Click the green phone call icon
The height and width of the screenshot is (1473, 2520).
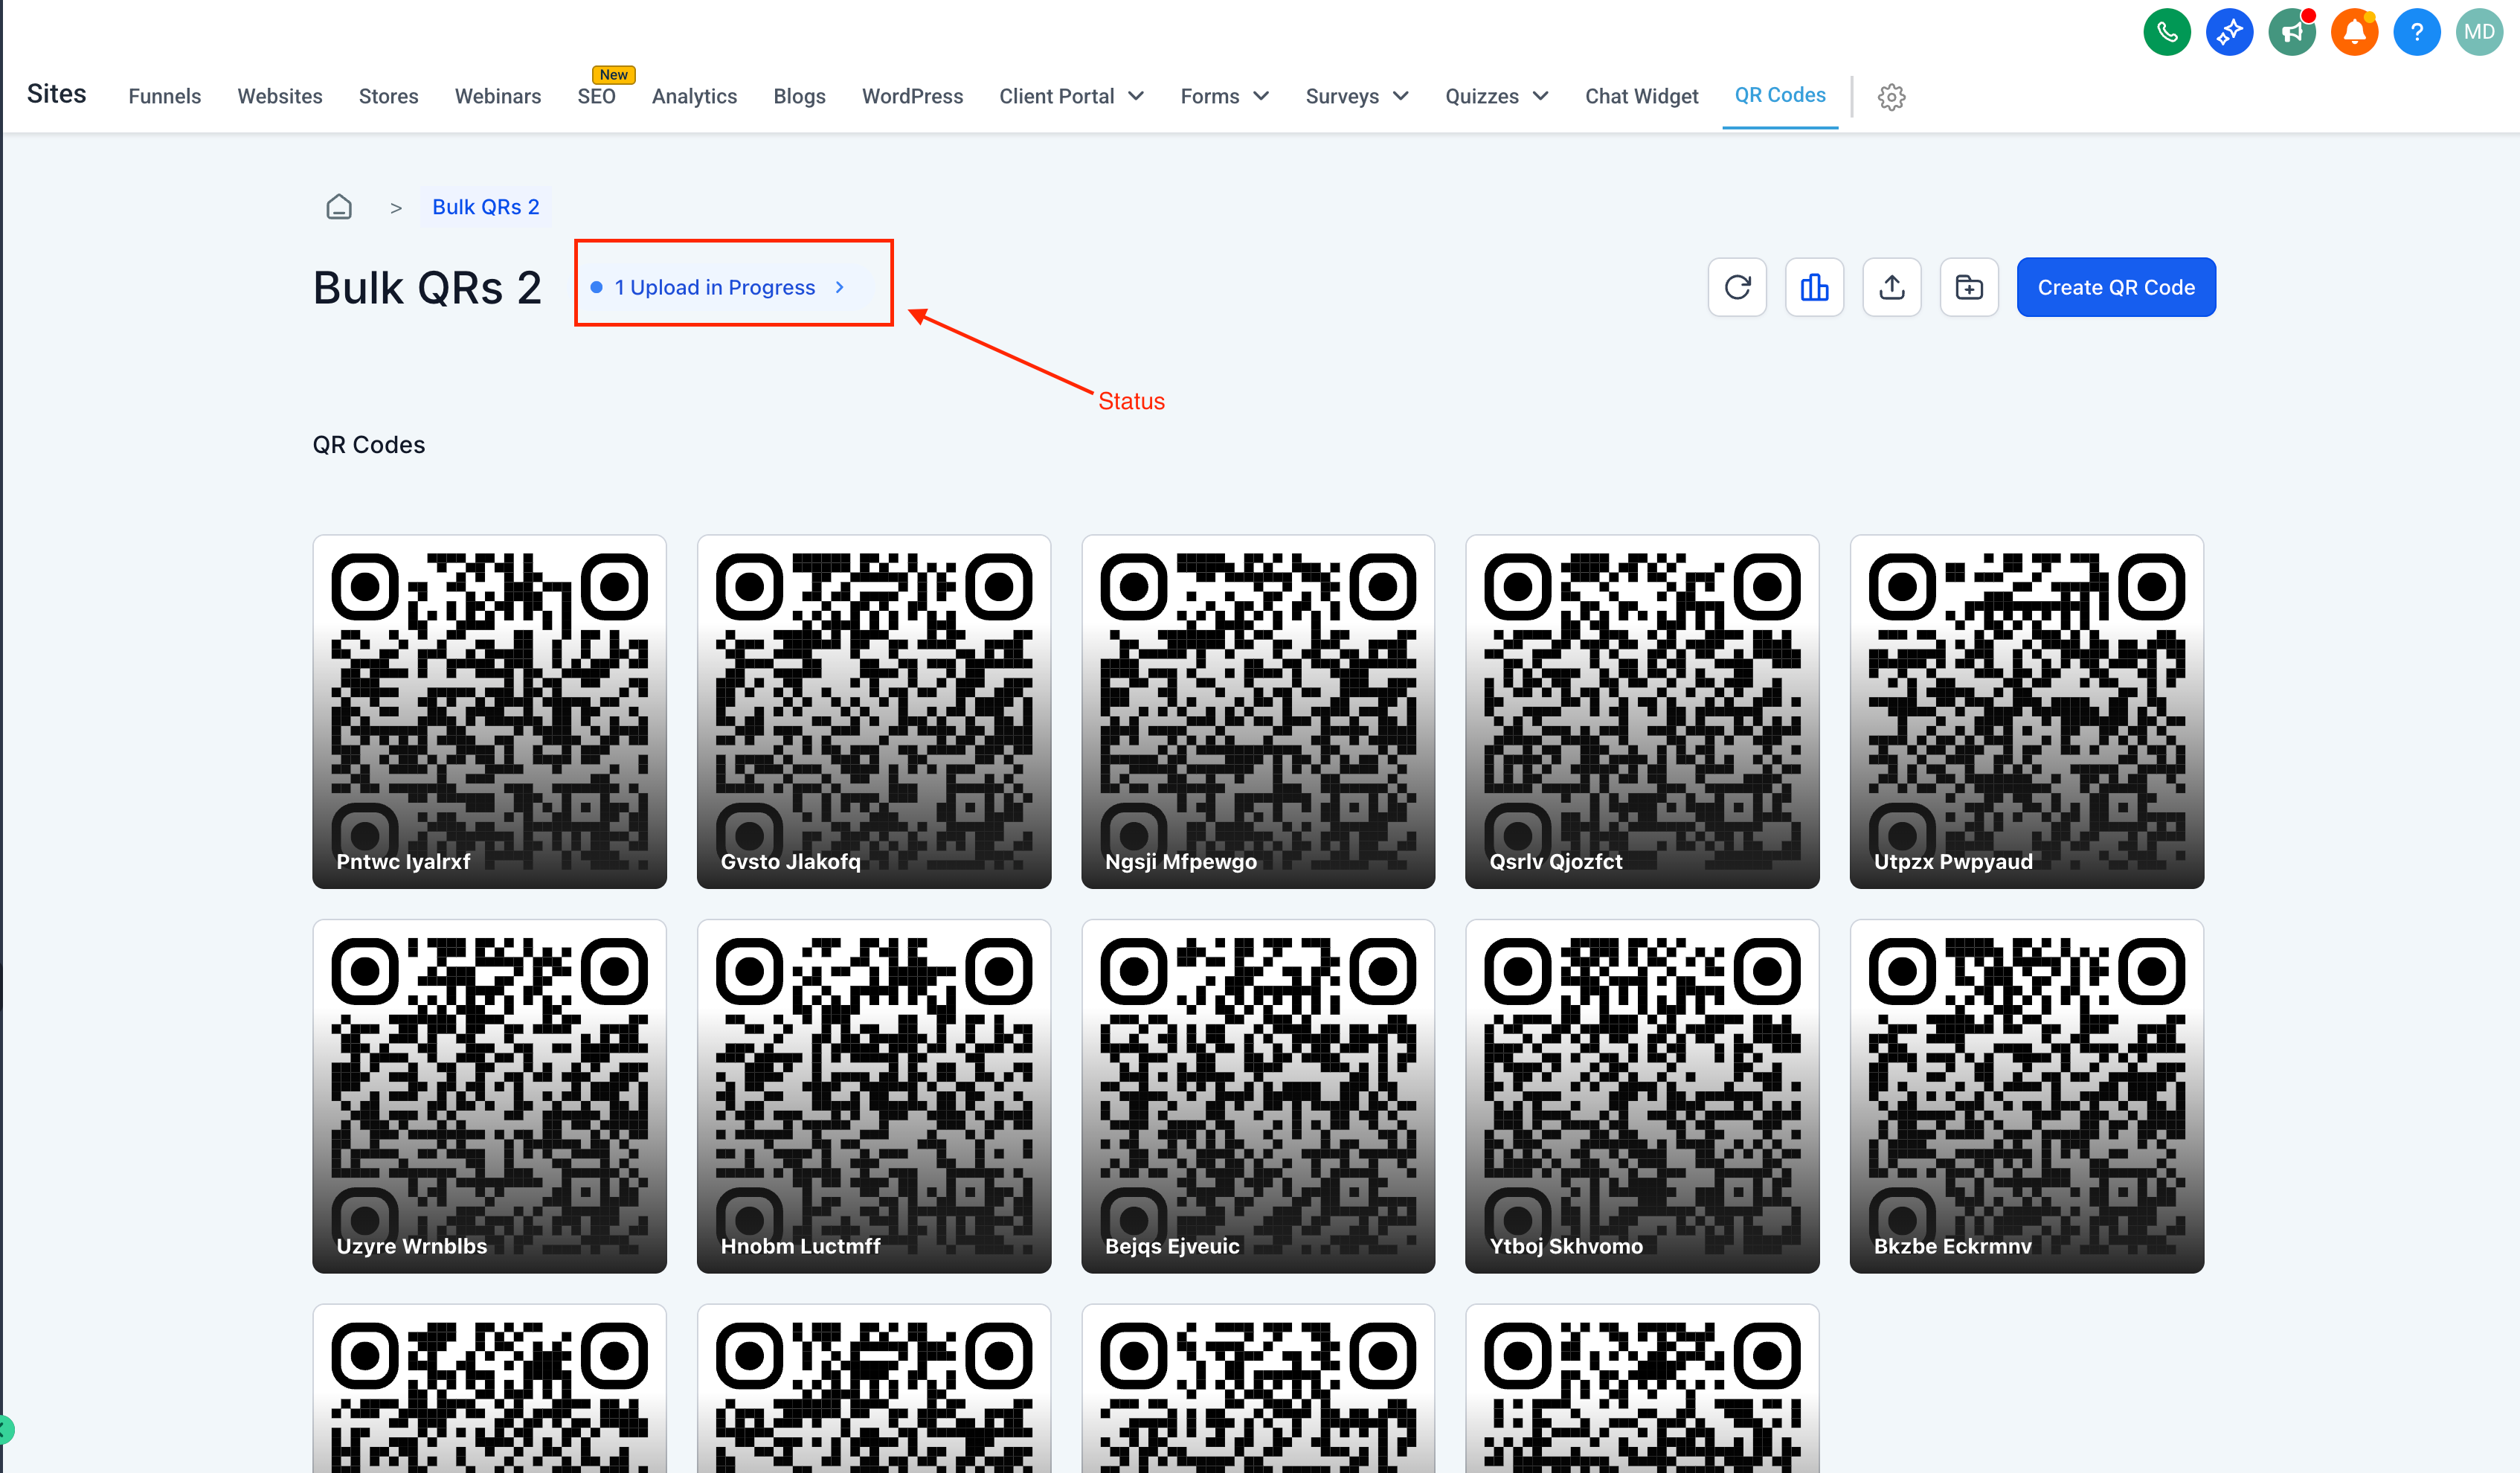coord(2166,32)
